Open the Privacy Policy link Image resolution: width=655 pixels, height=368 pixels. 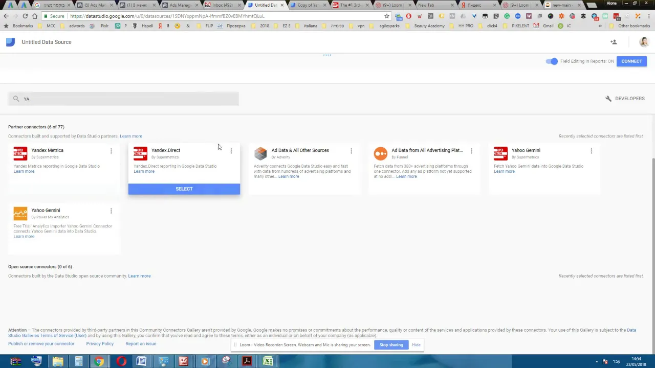click(100, 344)
